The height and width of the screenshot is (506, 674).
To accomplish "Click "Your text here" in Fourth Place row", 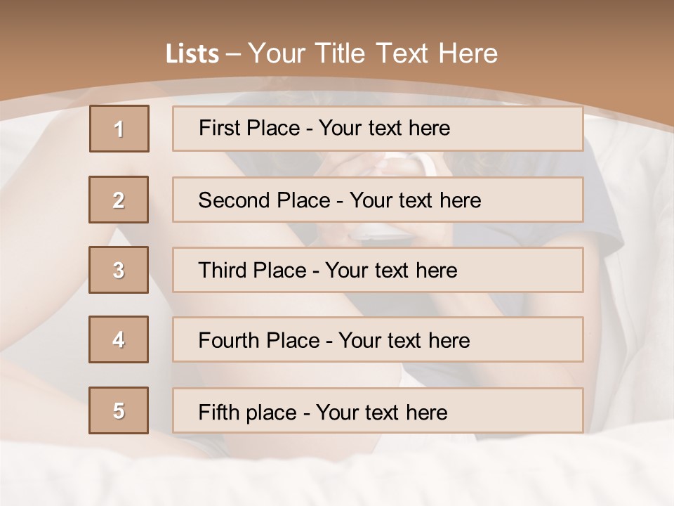I will [x=404, y=341].
